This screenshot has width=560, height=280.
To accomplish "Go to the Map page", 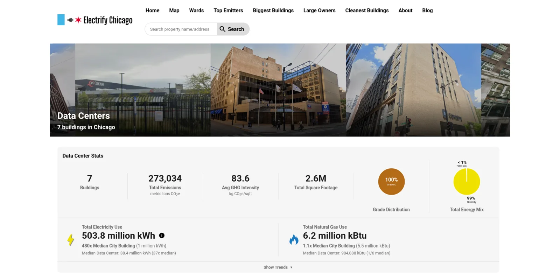I will pos(174,10).
